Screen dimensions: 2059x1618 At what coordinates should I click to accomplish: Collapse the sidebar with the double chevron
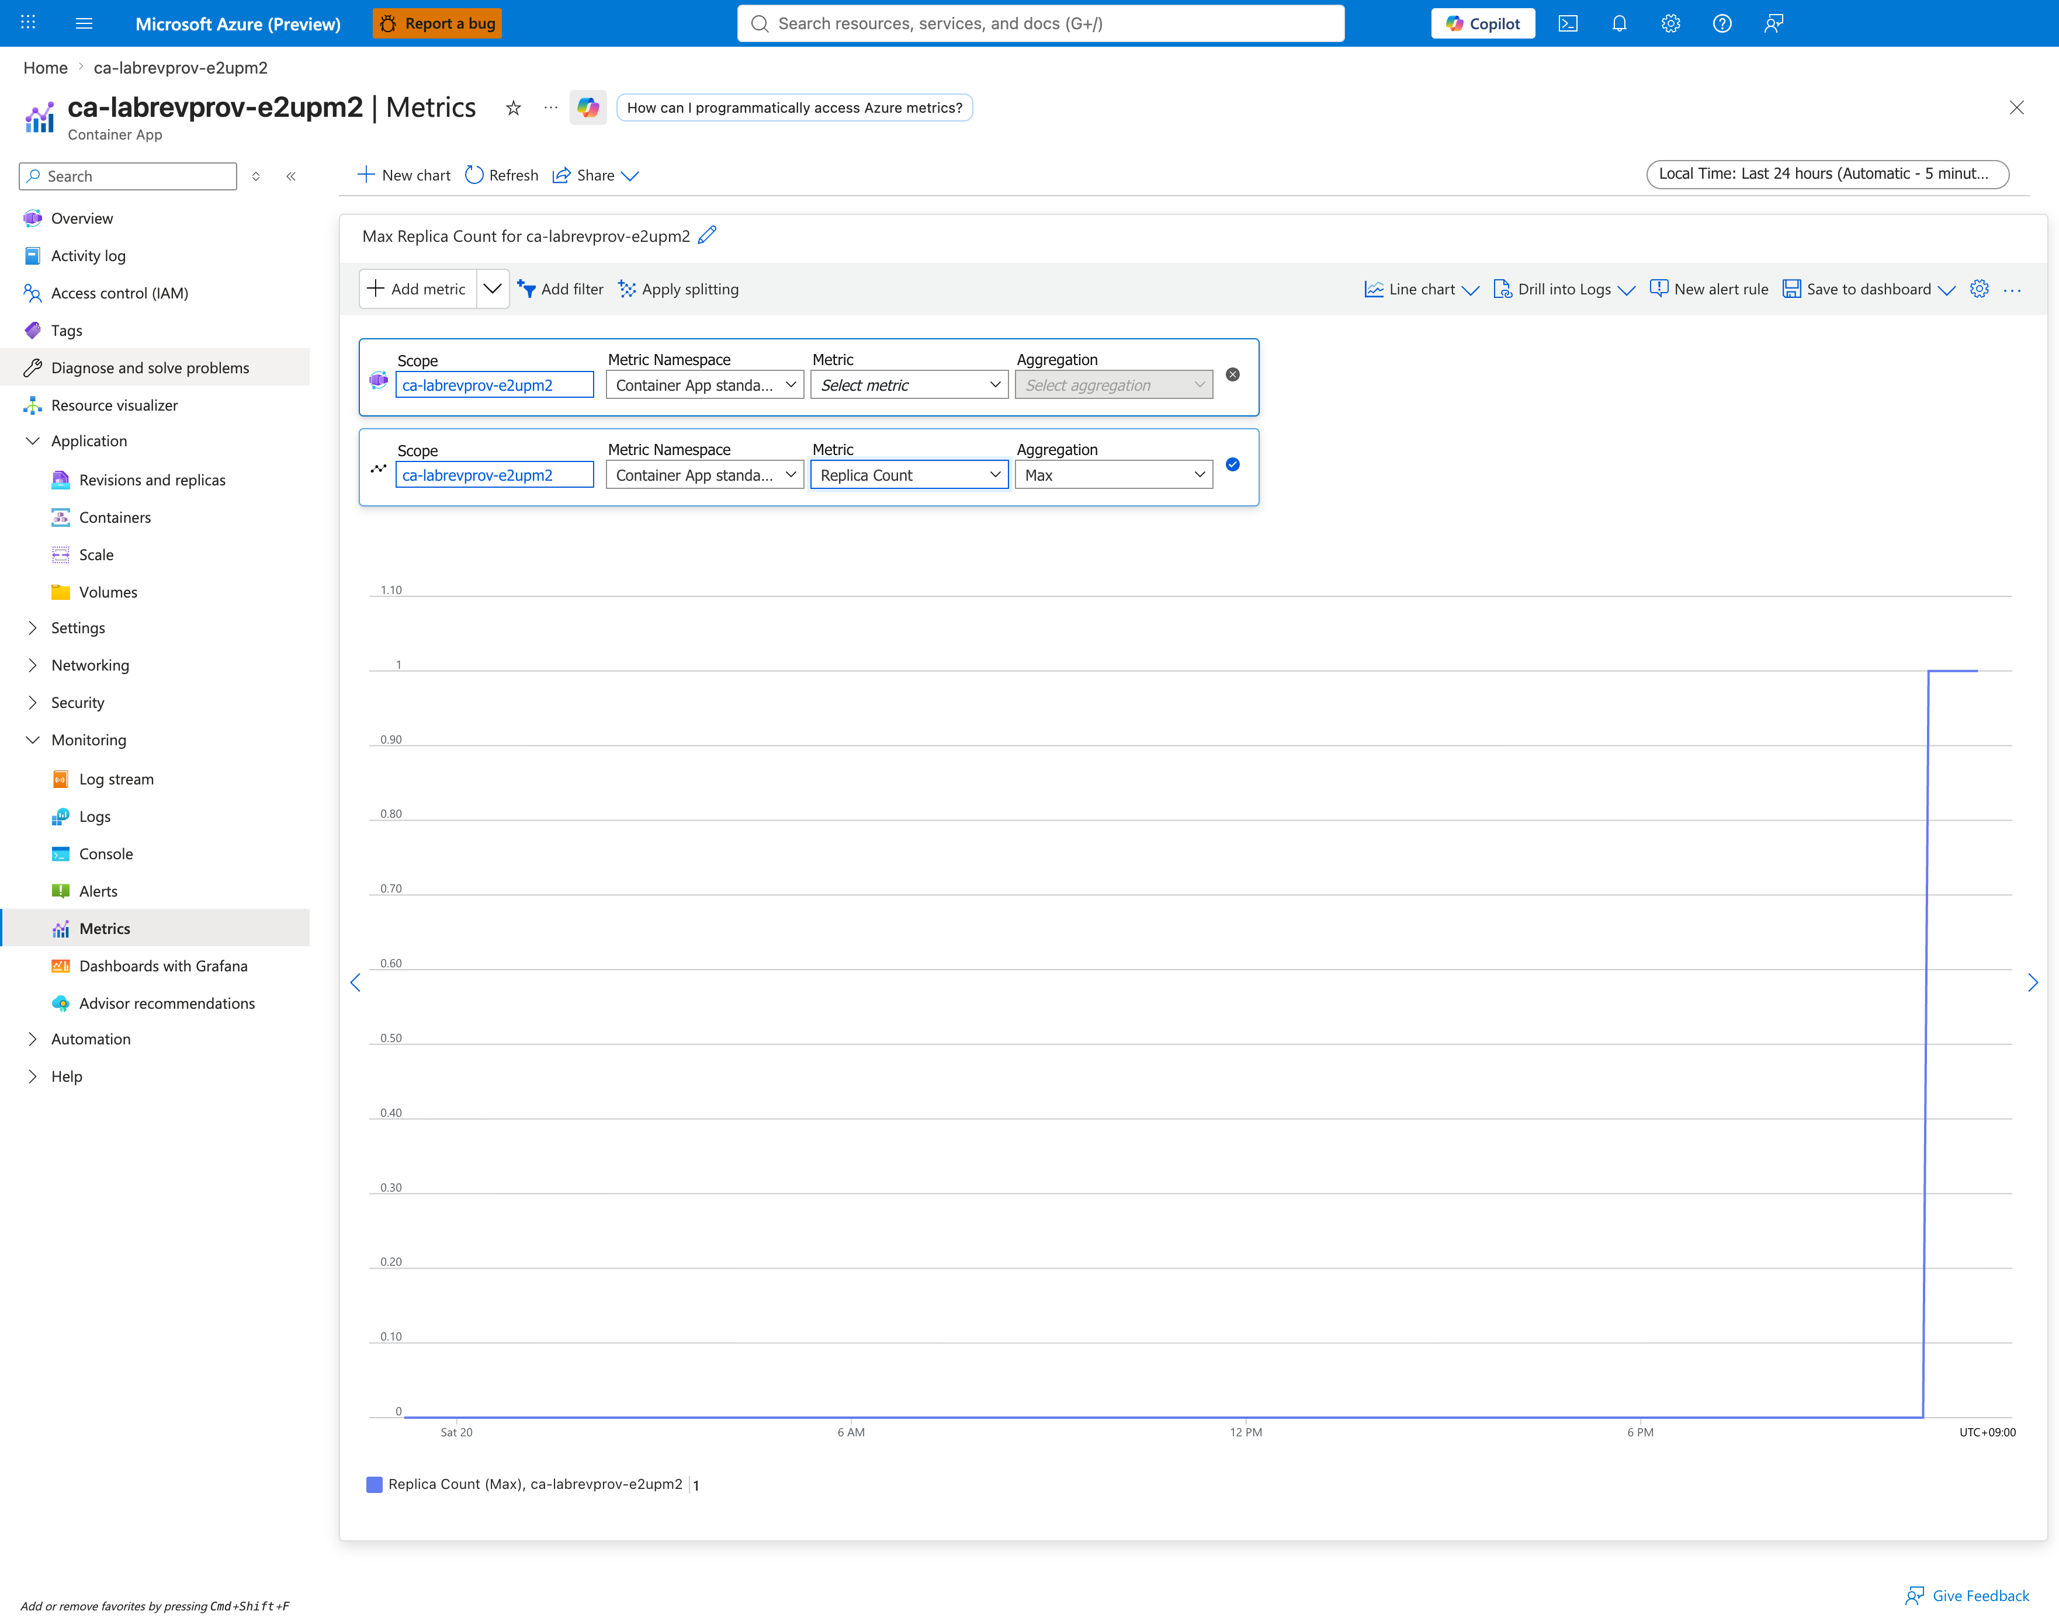coord(291,176)
